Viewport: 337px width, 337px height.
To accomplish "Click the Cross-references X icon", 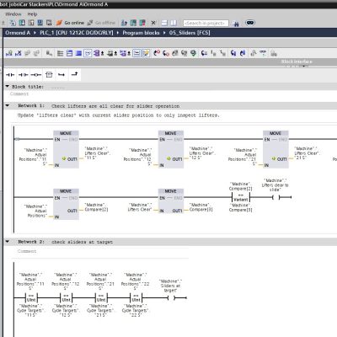I will (x=153, y=23).
